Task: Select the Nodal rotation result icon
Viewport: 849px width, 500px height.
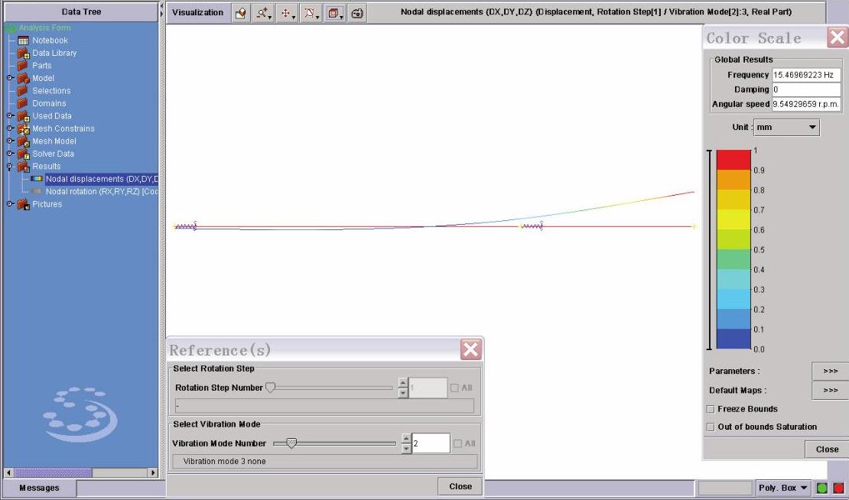Action: [x=37, y=192]
